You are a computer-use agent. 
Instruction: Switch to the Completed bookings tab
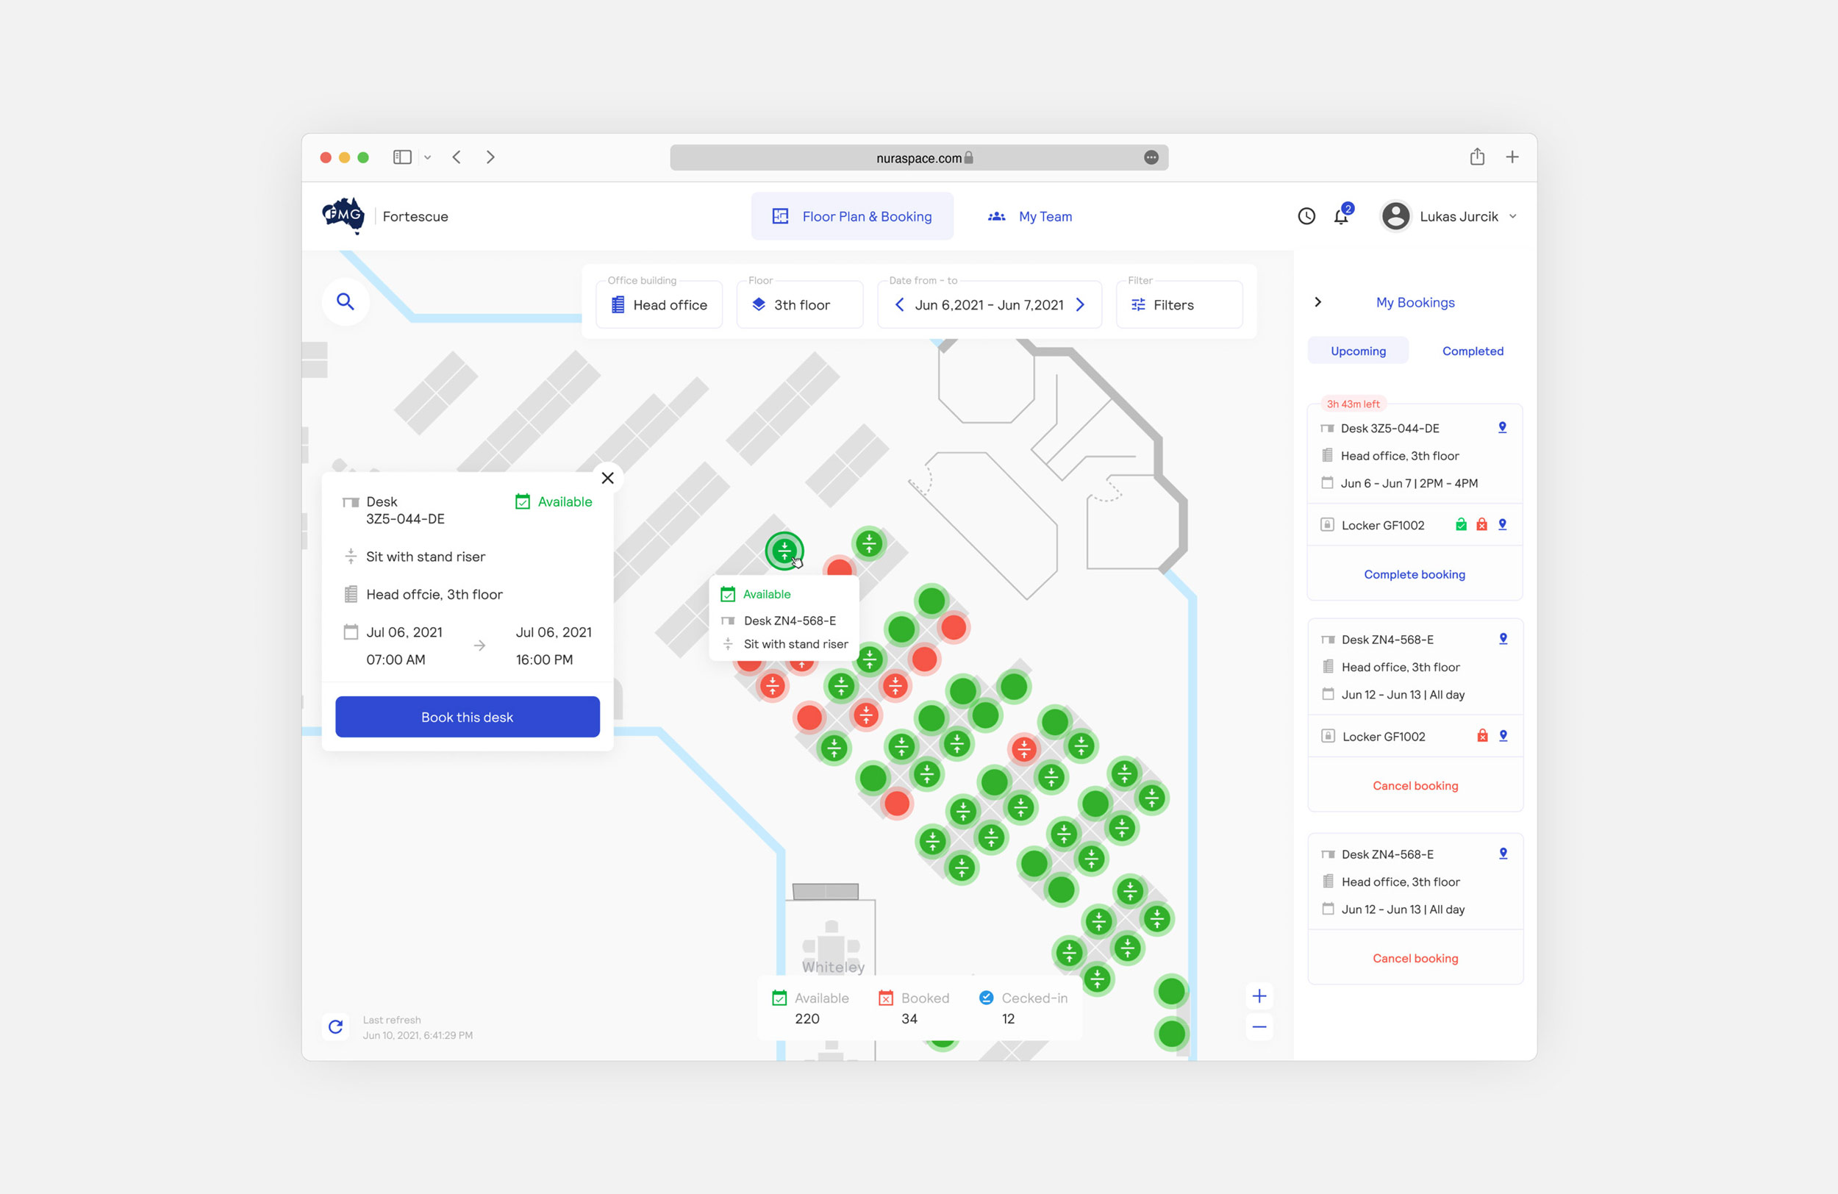point(1472,351)
